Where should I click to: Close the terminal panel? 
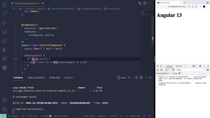pyautogui.click(x=150, y=78)
